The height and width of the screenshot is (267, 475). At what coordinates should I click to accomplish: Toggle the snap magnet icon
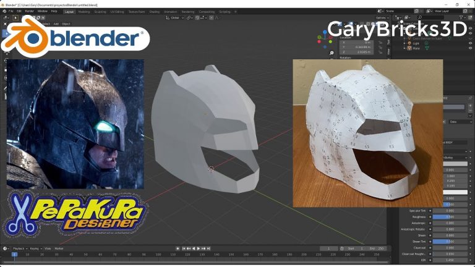point(197,18)
